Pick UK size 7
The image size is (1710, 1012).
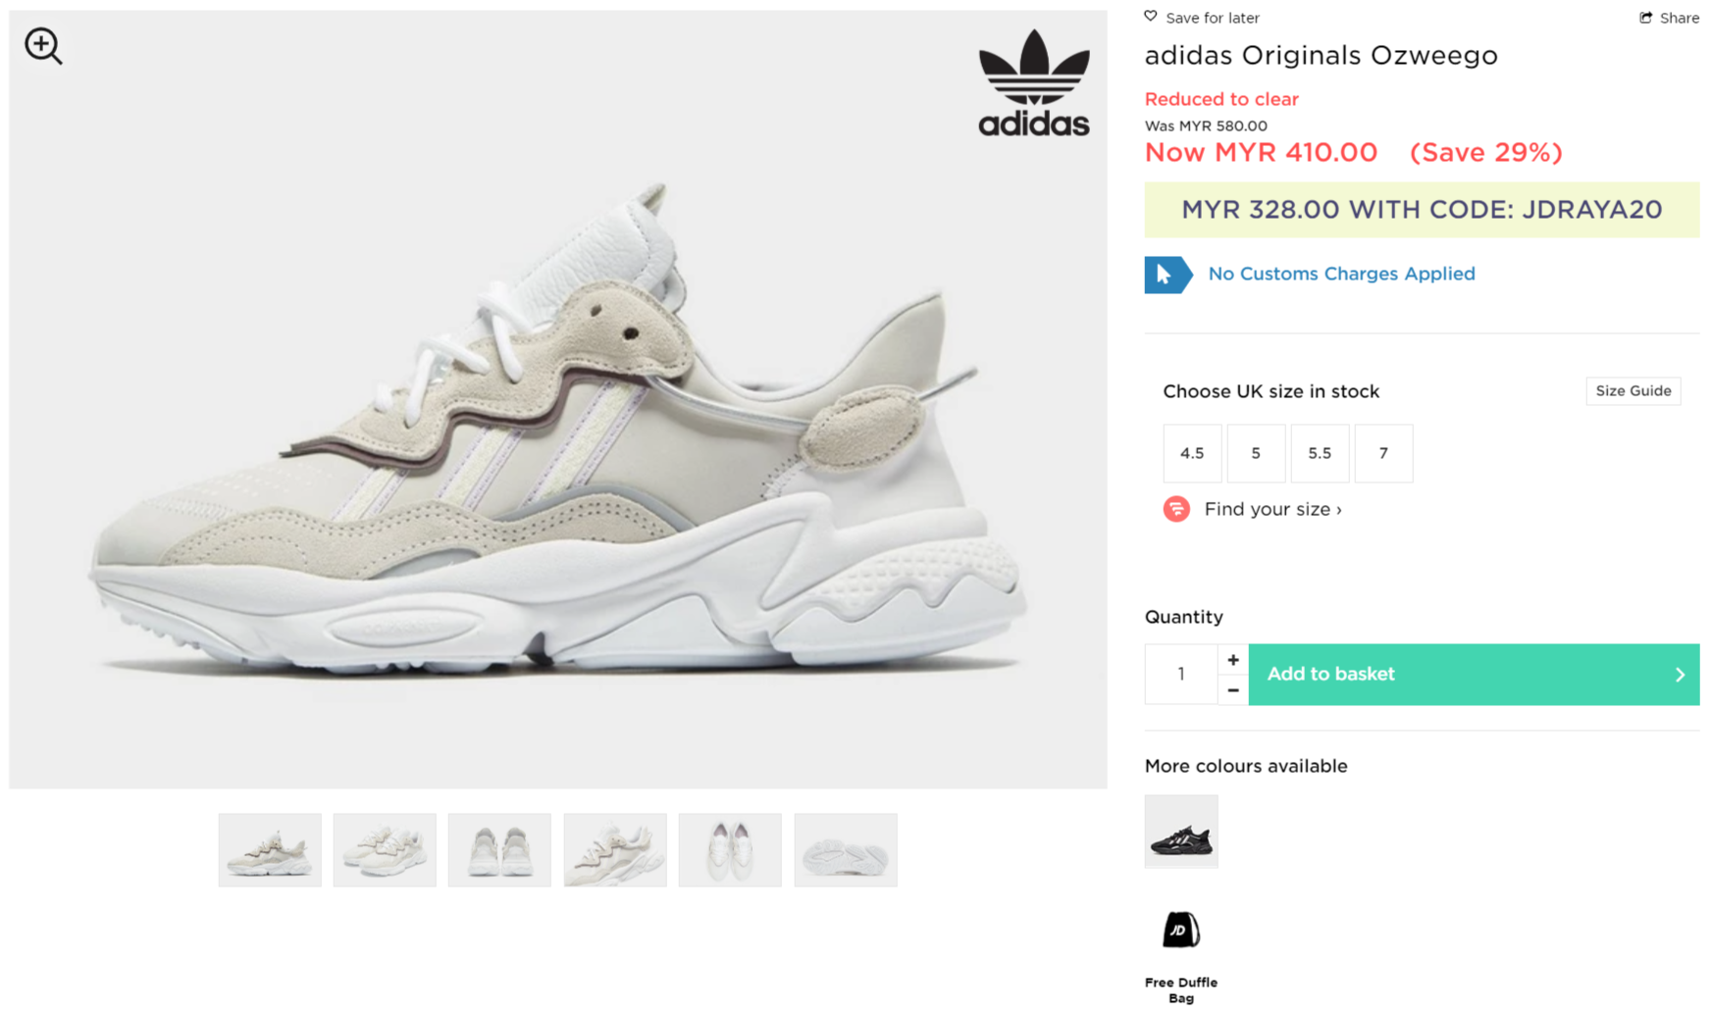(1383, 453)
